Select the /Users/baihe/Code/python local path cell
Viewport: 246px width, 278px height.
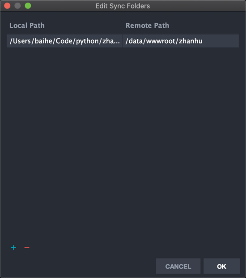pyautogui.click(x=65, y=41)
